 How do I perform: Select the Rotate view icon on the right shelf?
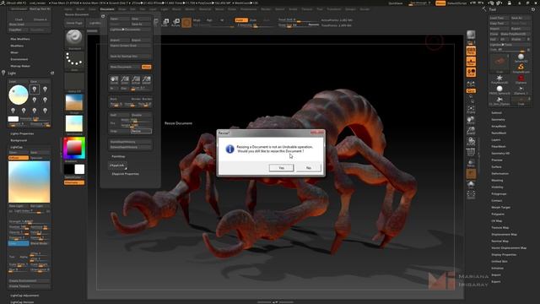(471, 141)
